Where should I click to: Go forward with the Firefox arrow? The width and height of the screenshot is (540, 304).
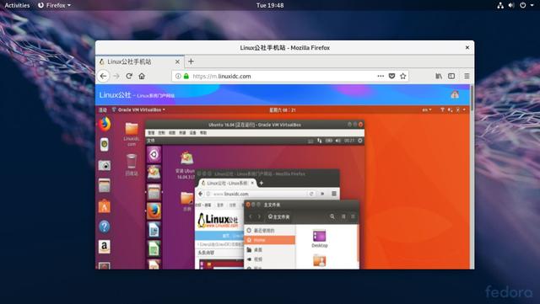pos(116,76)
